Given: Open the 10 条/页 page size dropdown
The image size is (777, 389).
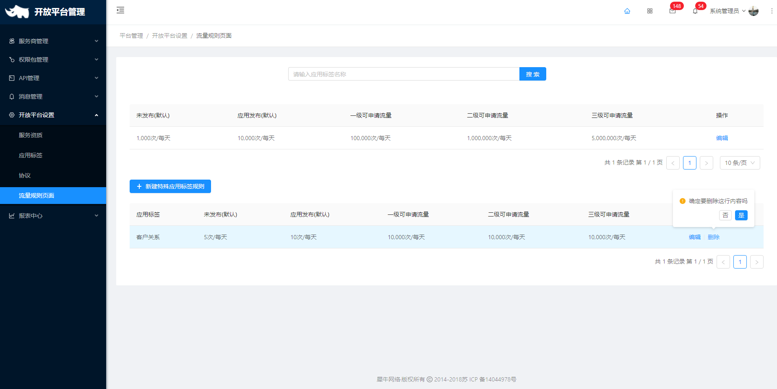Looking at the screenshot, I should [x=740, y=163].
